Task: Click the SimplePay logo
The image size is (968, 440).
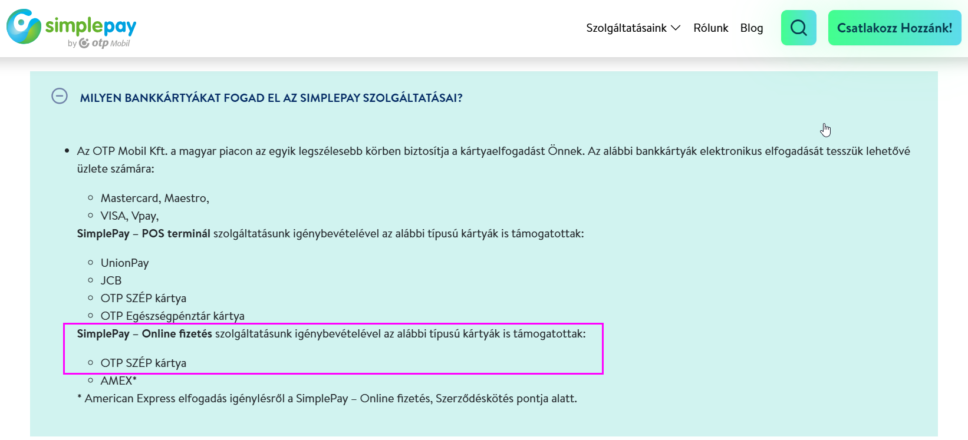Action: coord(71,28)
